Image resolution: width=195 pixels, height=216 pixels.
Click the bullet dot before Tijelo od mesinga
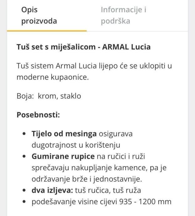tap(24, 134)
